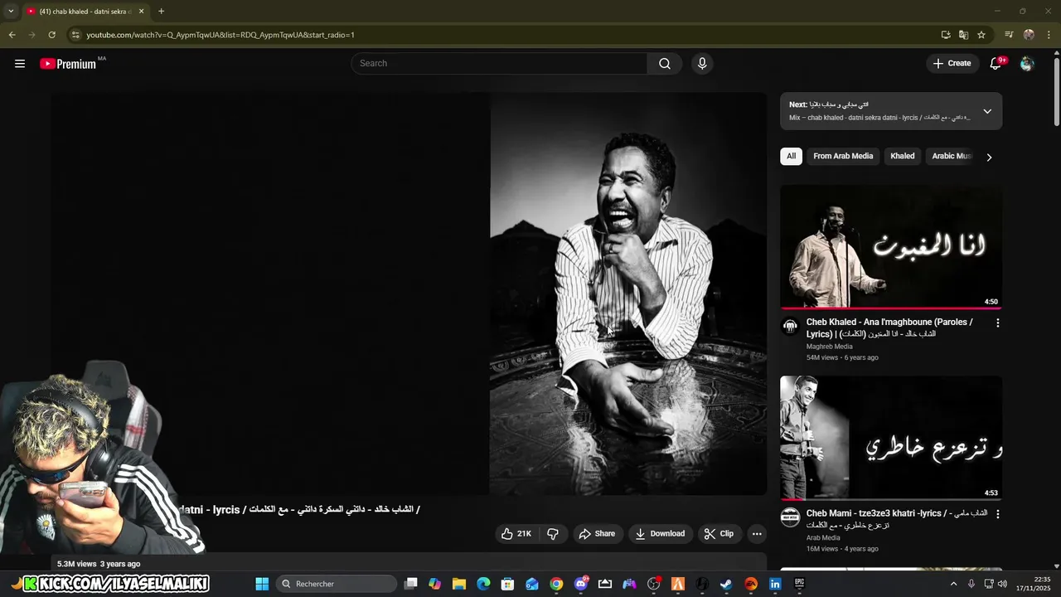The image size is (1061, 597).
Task: Select the All filter chip
Action: coord(791,156)
